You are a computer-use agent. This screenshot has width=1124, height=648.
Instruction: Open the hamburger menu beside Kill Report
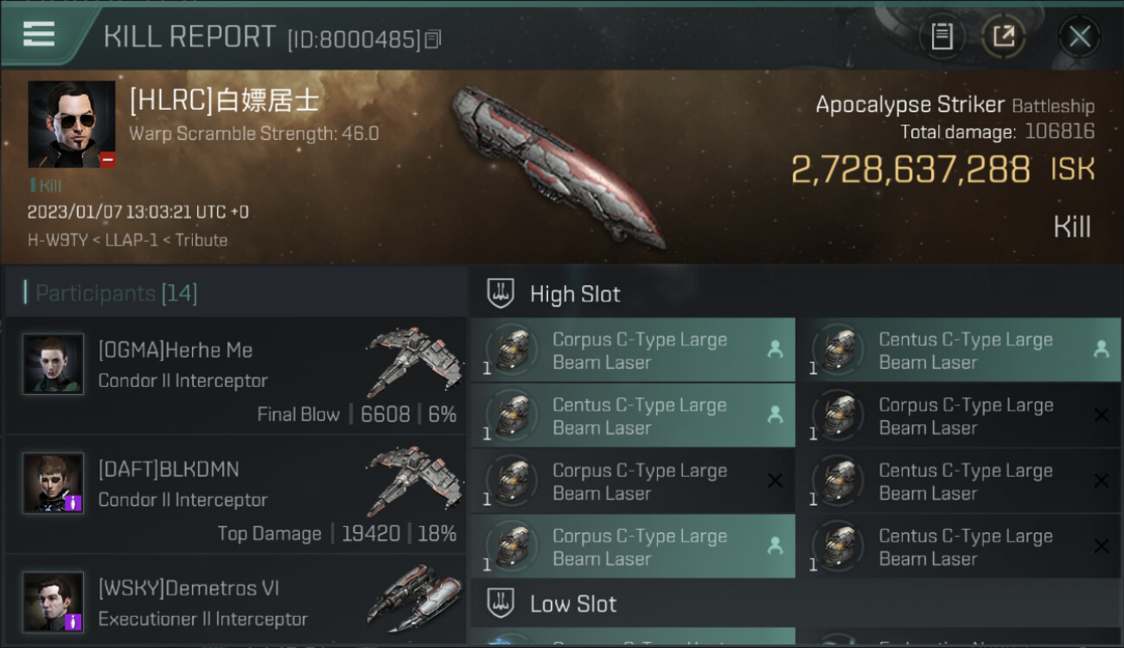[39, 34]
